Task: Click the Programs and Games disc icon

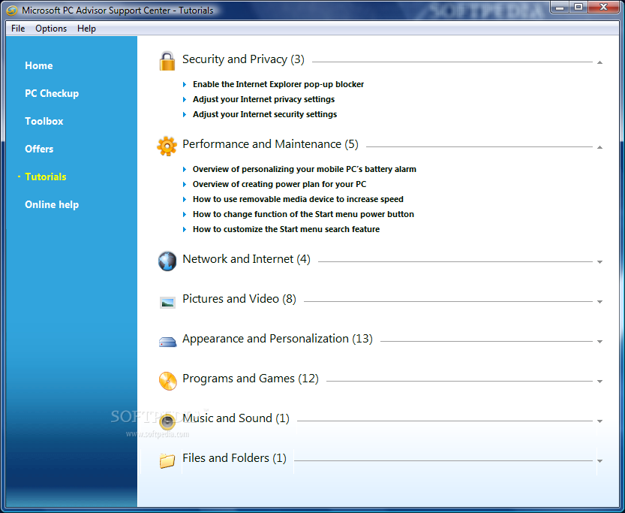Action: pyautogui.click(x=168, y=381)
